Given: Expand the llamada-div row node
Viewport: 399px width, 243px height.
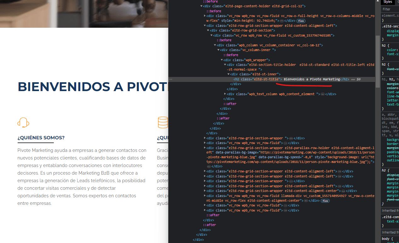Looking at the screenshot, I should coord(205,196).
